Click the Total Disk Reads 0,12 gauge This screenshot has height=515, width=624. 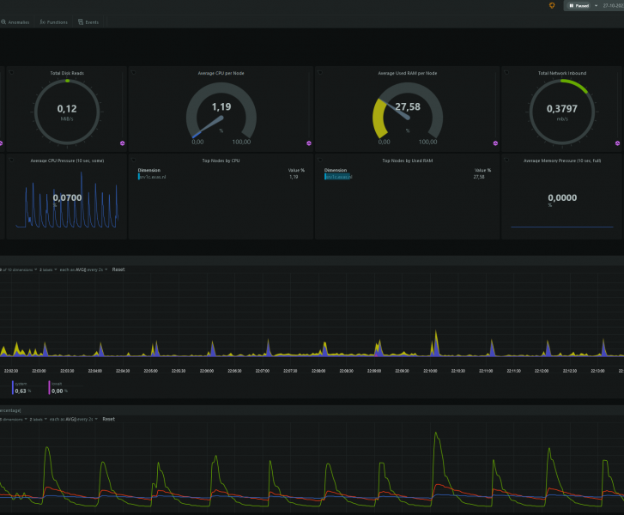point(67,112)
